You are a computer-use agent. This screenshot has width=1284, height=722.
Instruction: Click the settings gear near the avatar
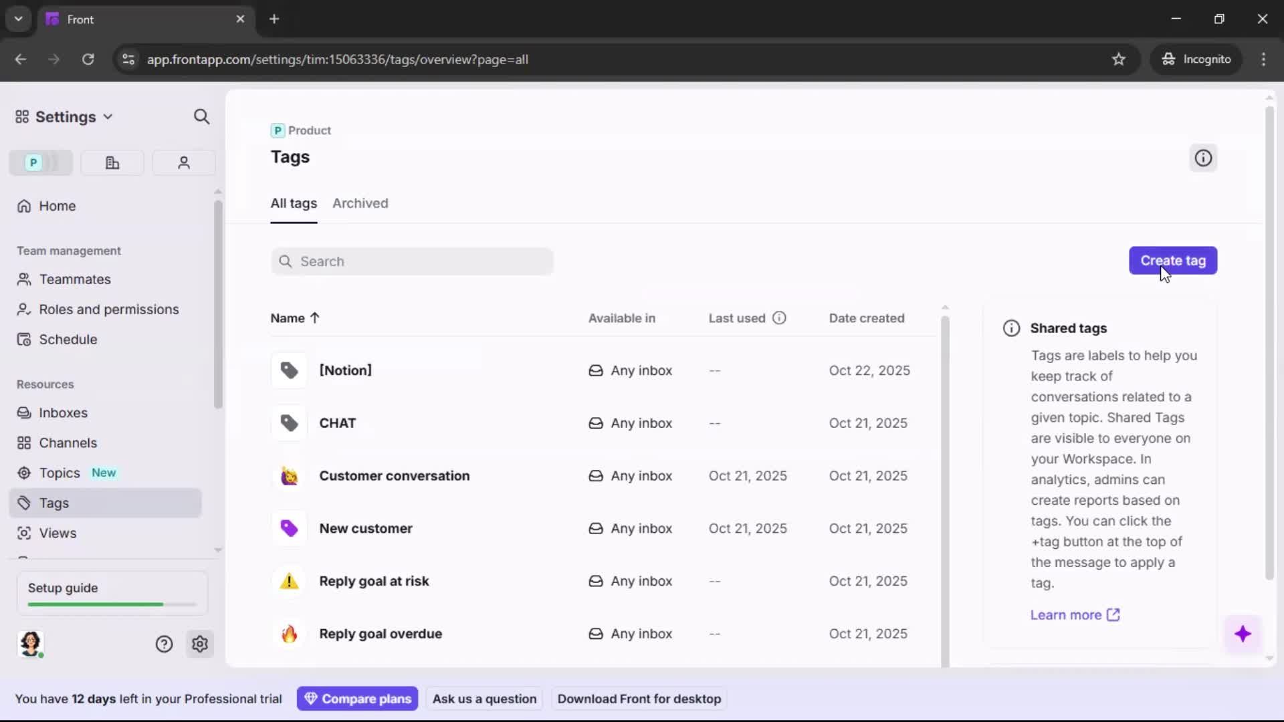(x=200, y=644)
